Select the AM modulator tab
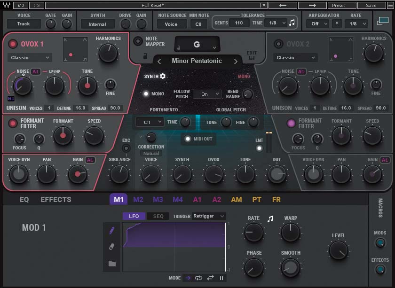 click(x=237, y=200)
